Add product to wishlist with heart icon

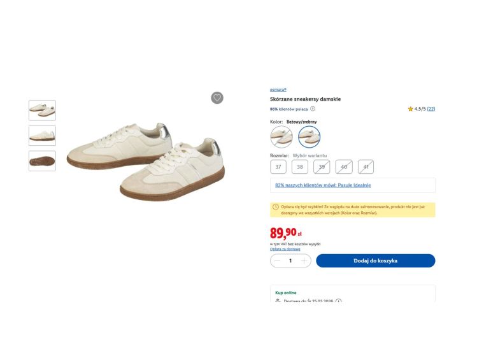click(x=217, y=97)
